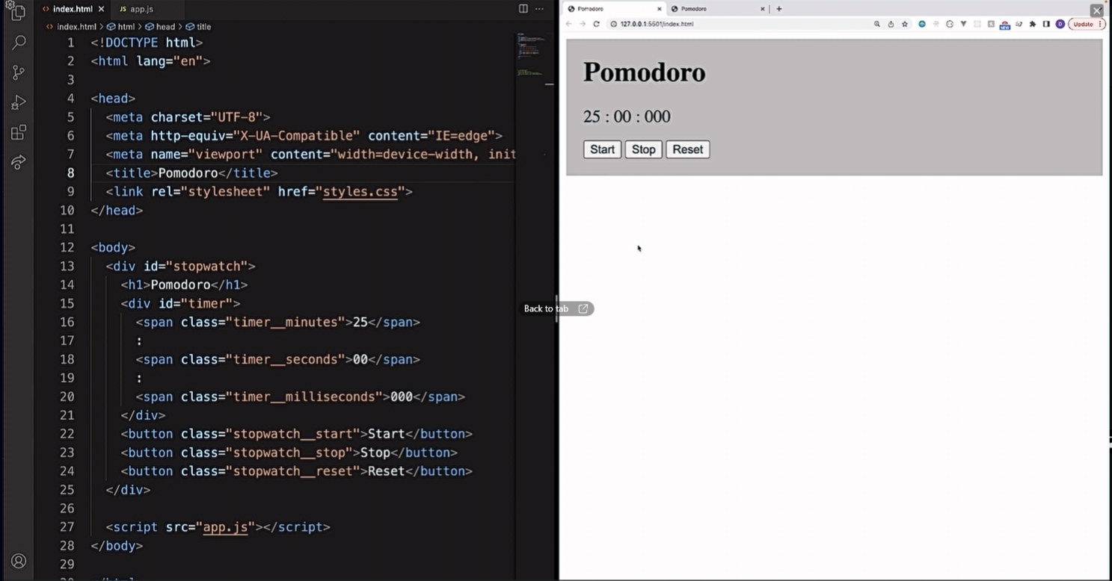1112x581 pixels.
Task: Open the Run and Debug view
Action: coord(19,102)
